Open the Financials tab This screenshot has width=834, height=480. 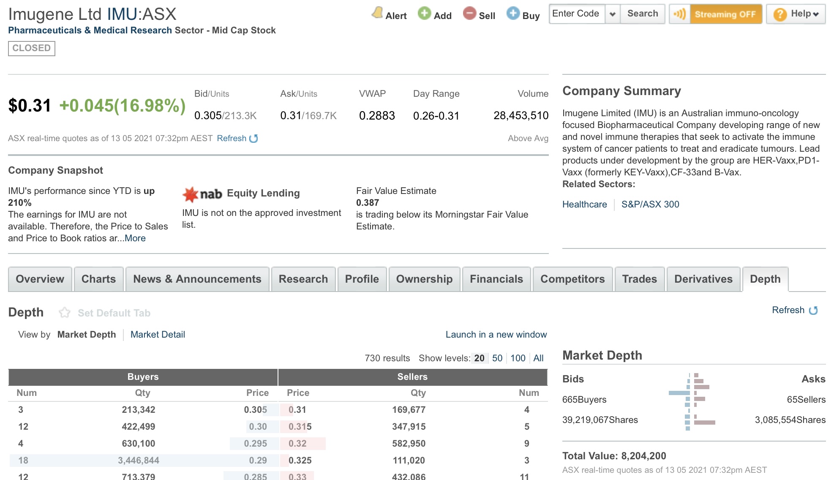496,279
